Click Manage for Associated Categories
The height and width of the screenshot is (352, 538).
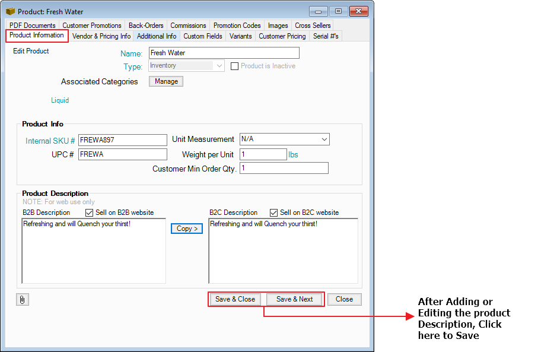coord(166,81)
